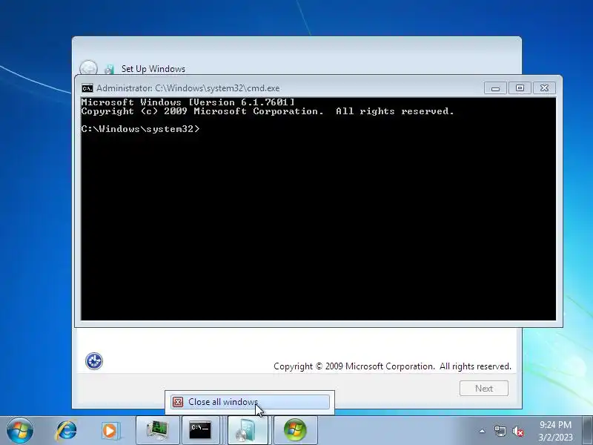Click the Version 6.1.7601 line in console
This screenshot has height=445, width=593.
188,102
